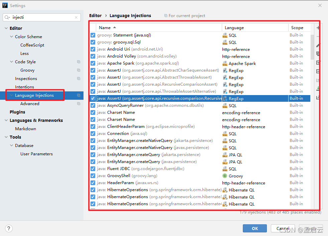Image resolution: width=328 pixels, height=236 pixels.
Task: Click Groovy icon in GroovyShell row
Action: 225,176
